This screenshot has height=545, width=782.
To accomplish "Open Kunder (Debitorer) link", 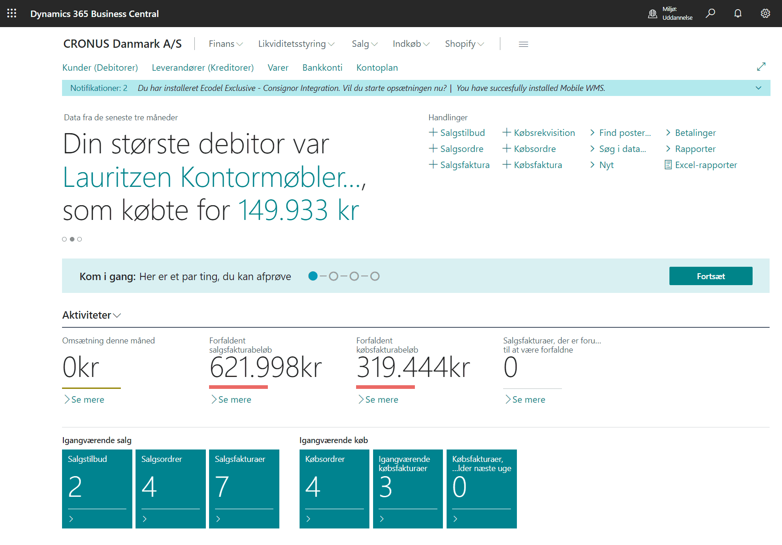I will click(100, 67).
